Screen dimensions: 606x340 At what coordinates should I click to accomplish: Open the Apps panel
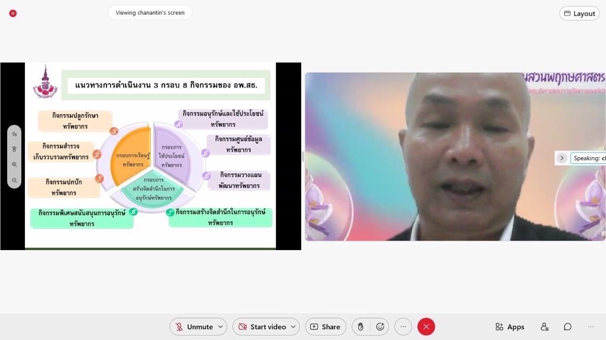tap(510, 327)
